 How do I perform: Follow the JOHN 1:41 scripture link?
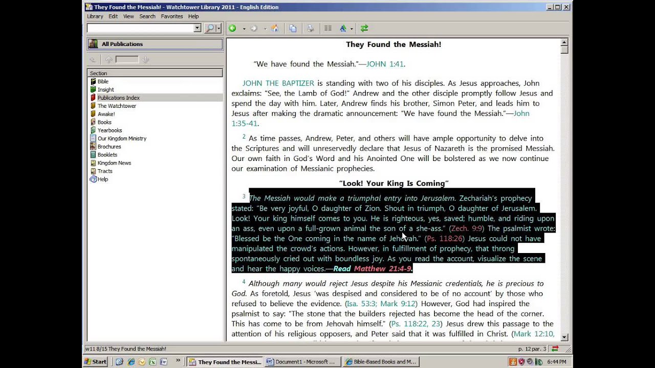[x=385, y=64]
